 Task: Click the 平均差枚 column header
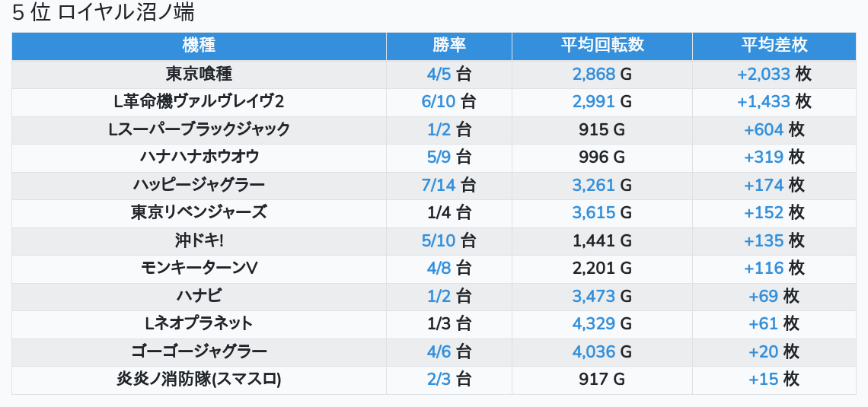[x=774, y=46]
